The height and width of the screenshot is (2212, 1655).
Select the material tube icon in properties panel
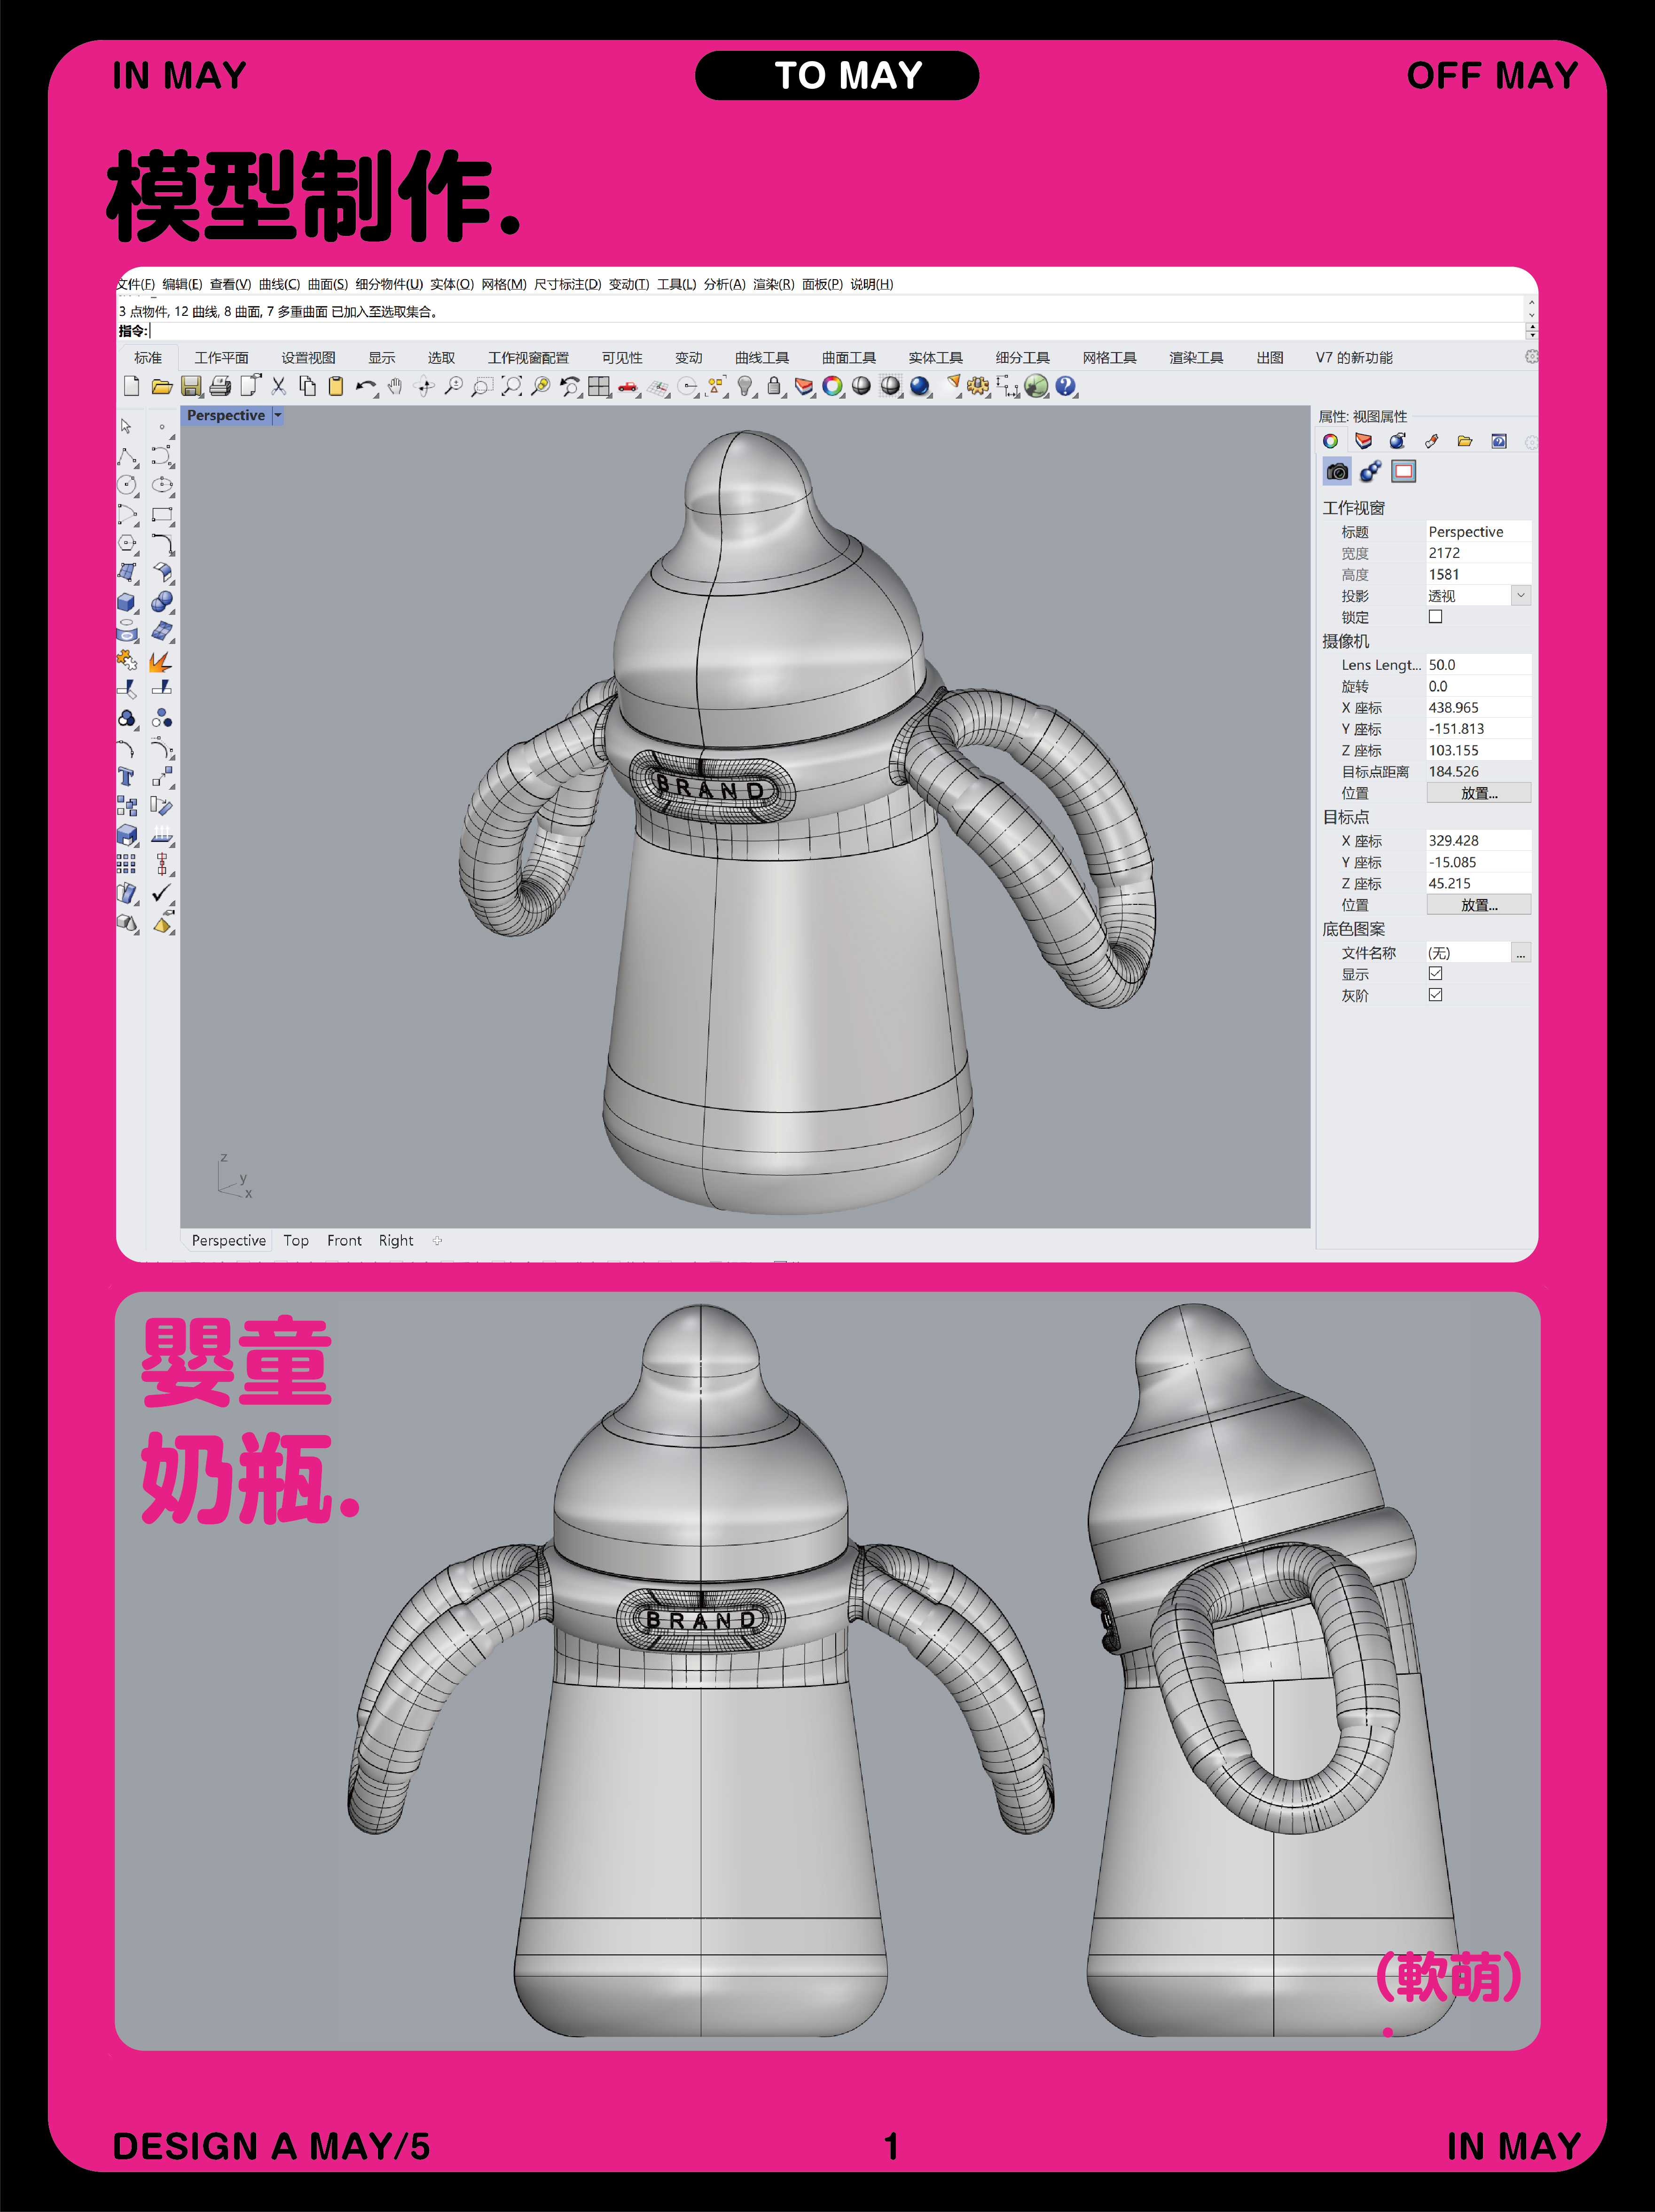[x=1432, y=442]
